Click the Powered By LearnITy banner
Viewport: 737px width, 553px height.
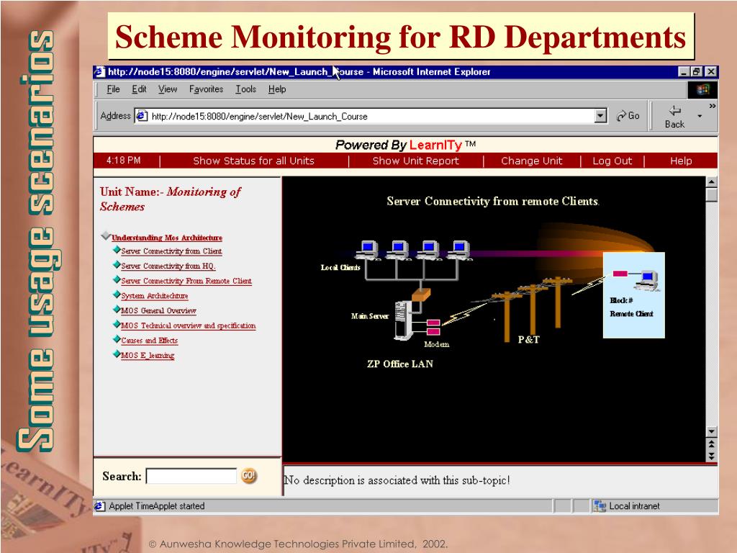(406, 145)
